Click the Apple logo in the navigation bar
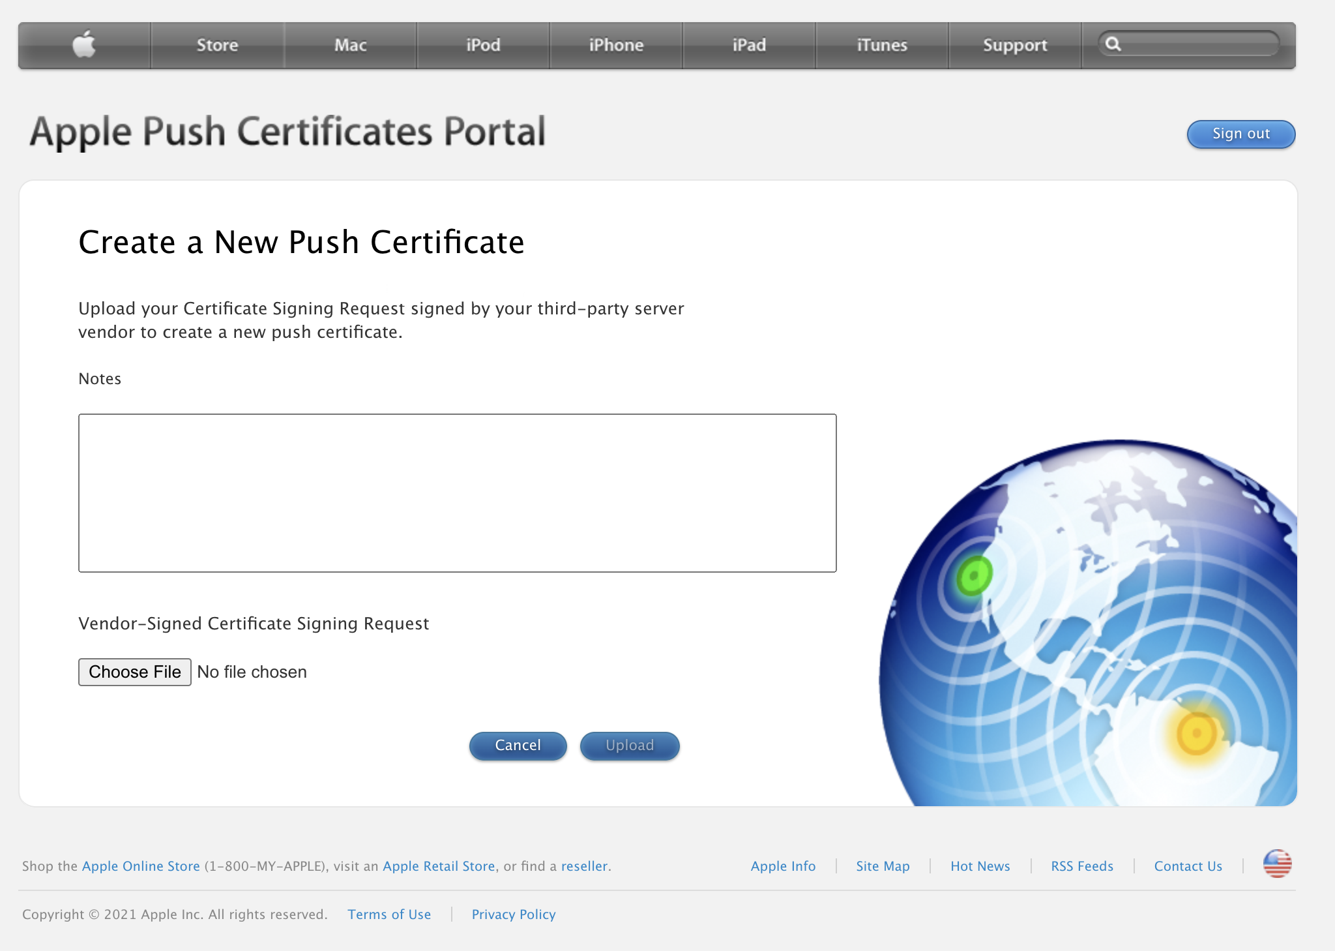This screenshot has width=1335, height=951. 84,44
